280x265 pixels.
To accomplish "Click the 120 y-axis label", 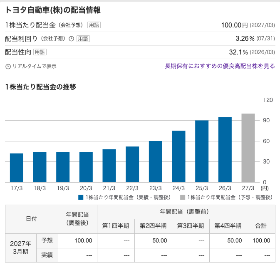I will pos(268,100).
